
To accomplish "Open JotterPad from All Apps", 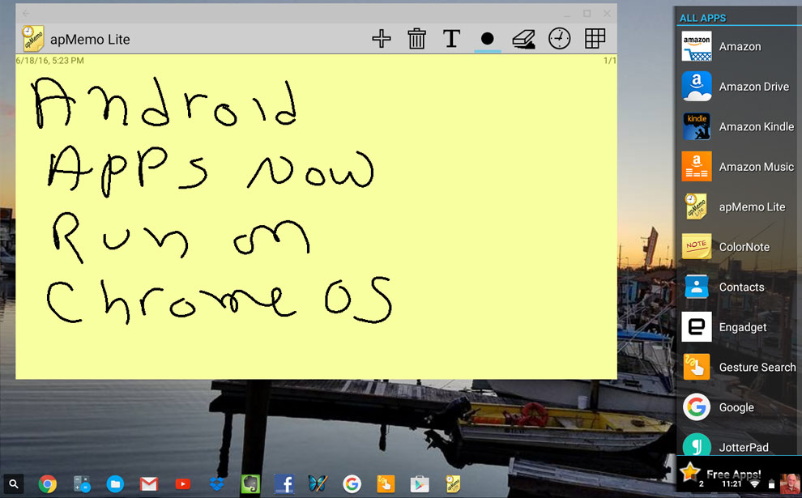I will click(x=739, y=444).
